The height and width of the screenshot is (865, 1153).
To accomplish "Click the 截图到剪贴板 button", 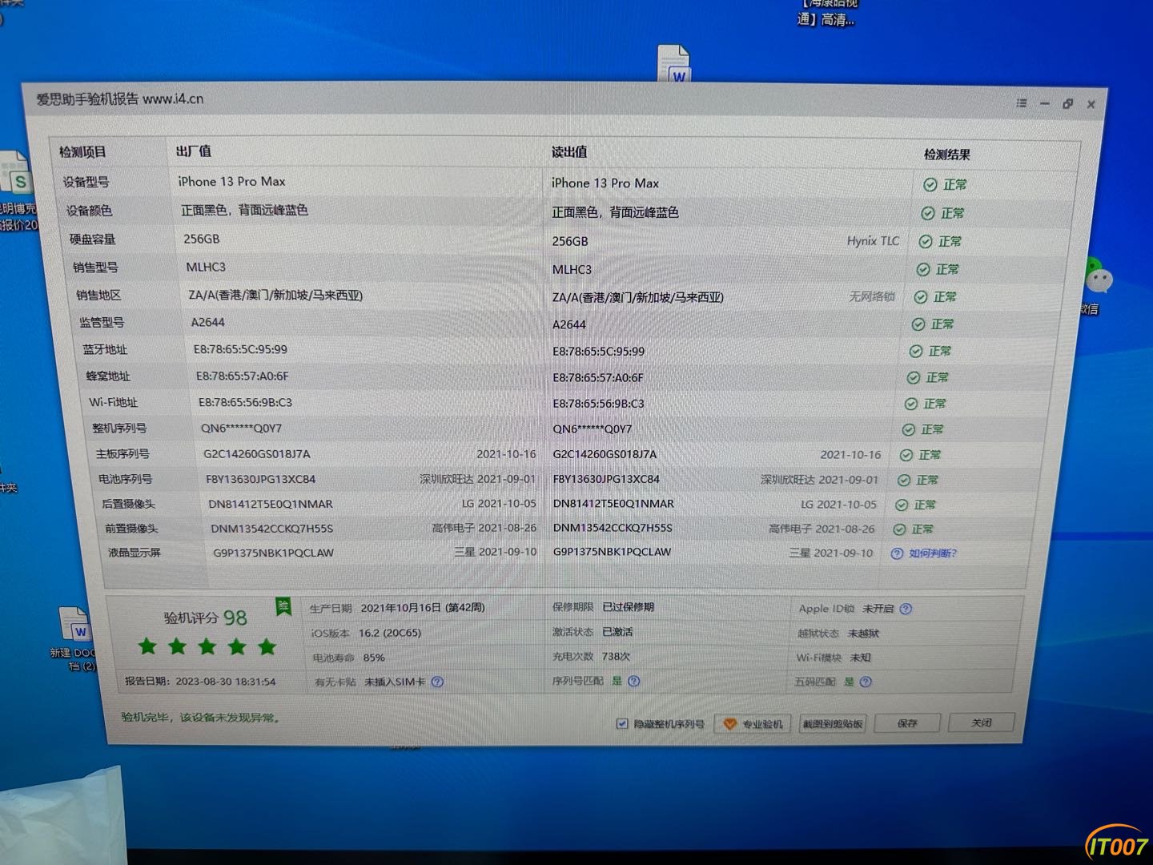I will (833, 724).
